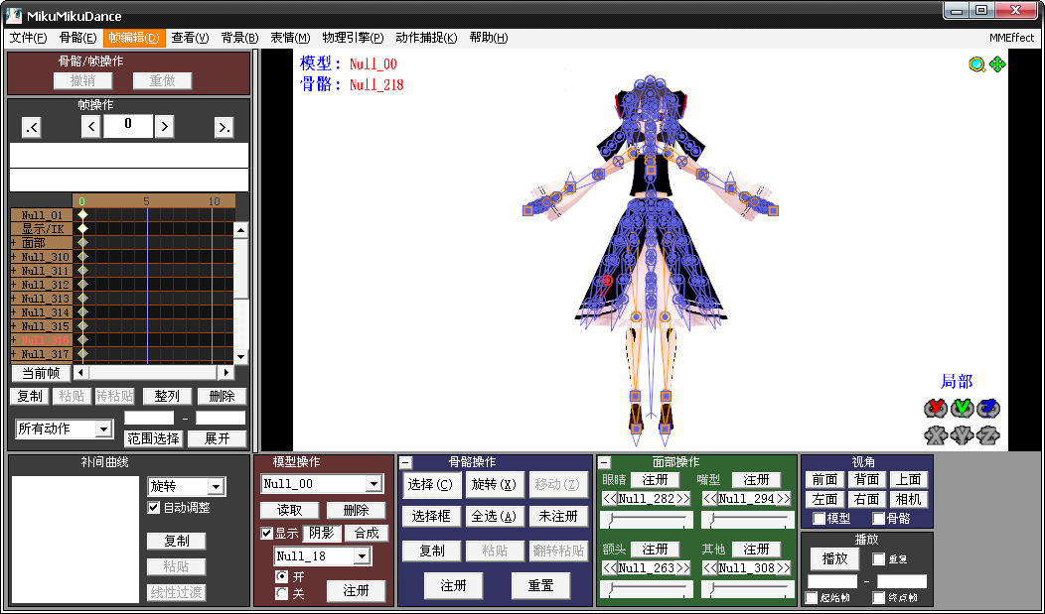Click the green Y axis rotation icon
Screen dimensions: 1045x614
click(962, 408)
